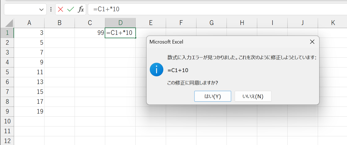Cancel formula entry with the red X icon

(61, 10)
